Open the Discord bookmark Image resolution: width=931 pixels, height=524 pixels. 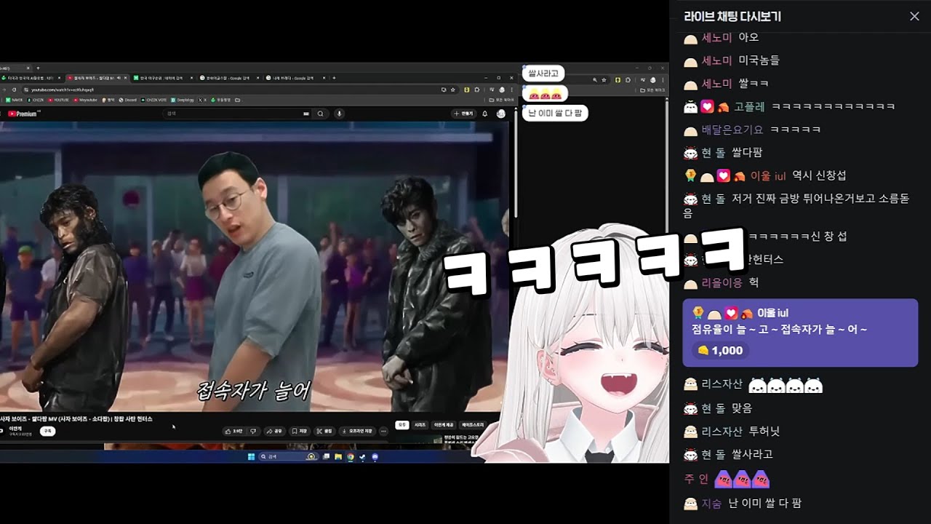128,100
